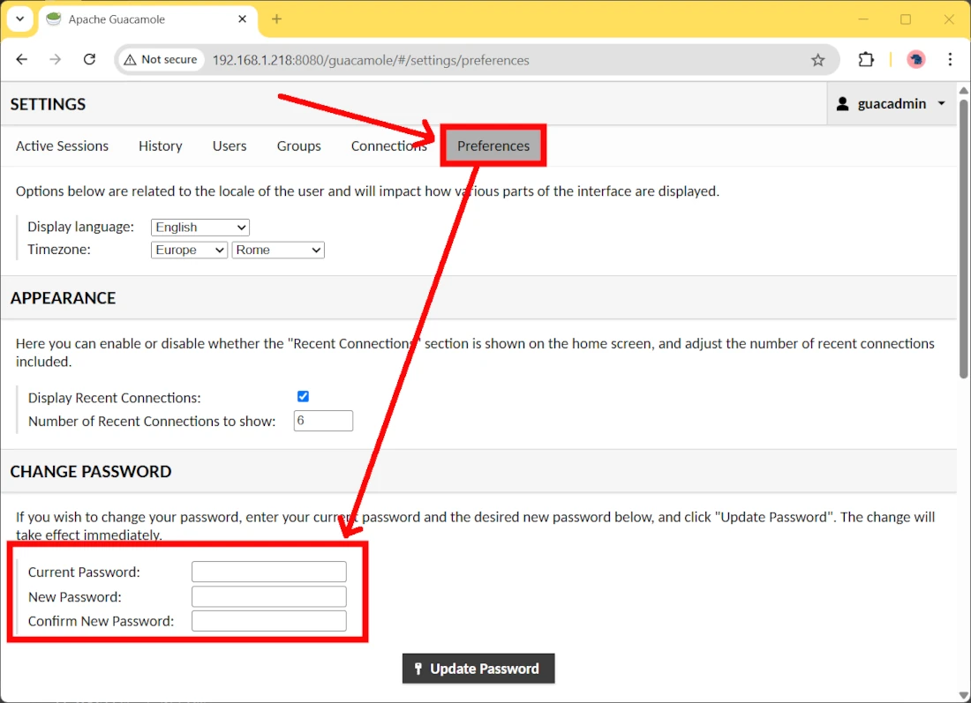Open the browser profile avatar
Image resolution: width=971 pixels, height=703 pixels.
pos(916,59)
